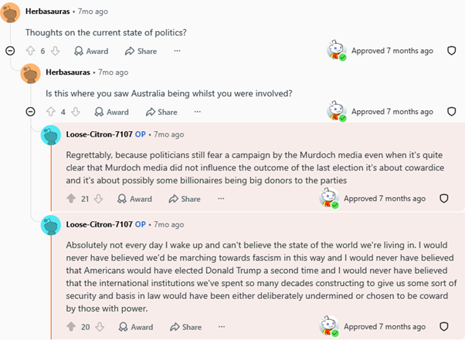The image size is (465, 340).
Task: Share the Murdoch media reply
Action: click(185, 199)
